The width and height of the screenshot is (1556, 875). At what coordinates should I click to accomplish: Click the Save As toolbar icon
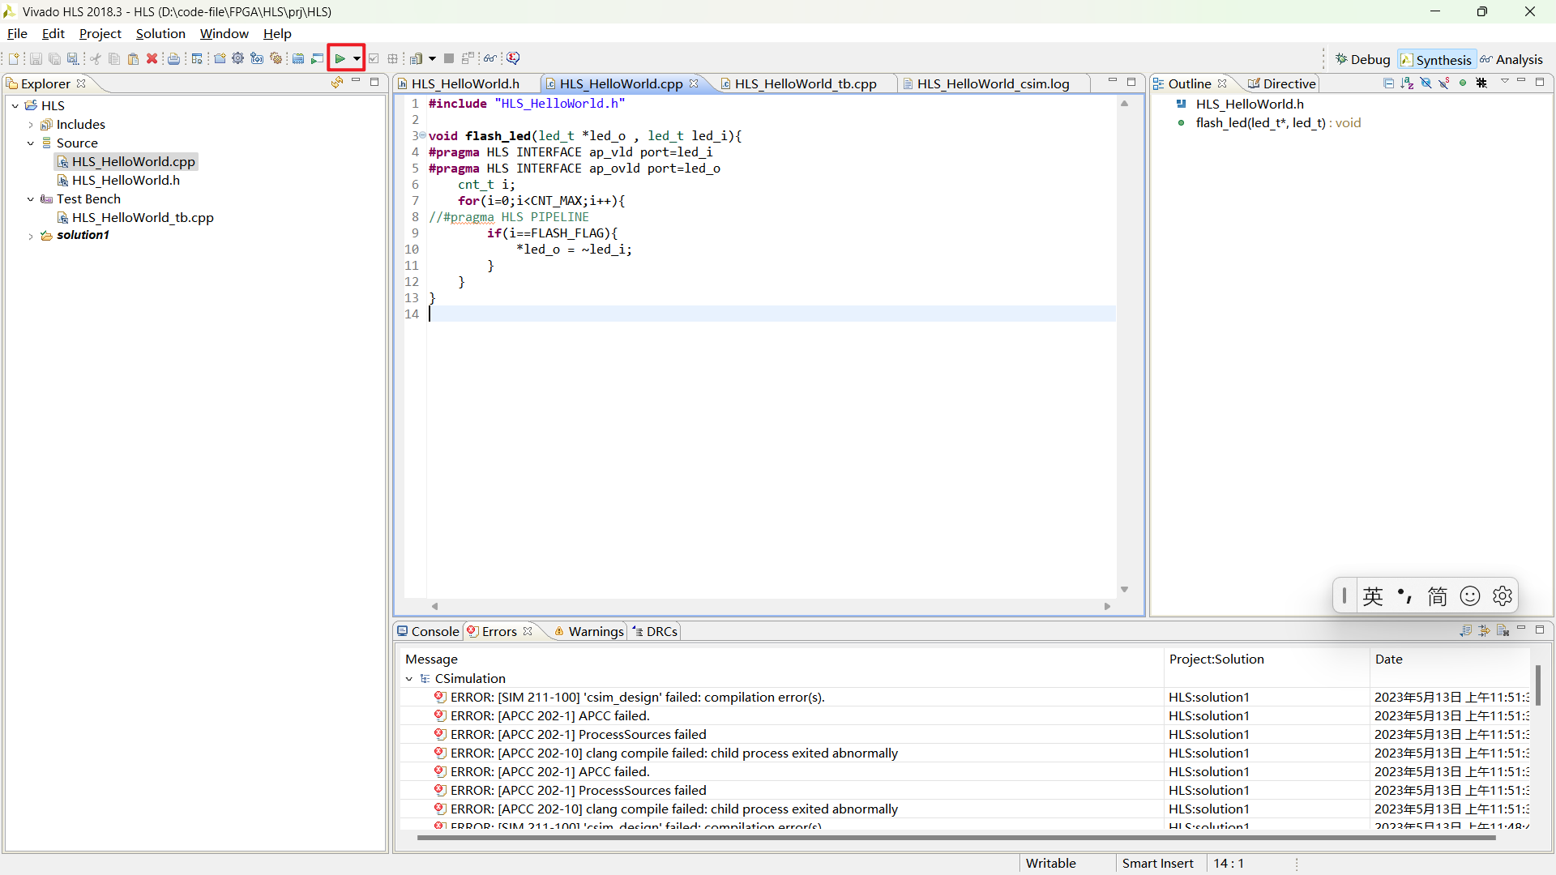click(x=73, y=58)
